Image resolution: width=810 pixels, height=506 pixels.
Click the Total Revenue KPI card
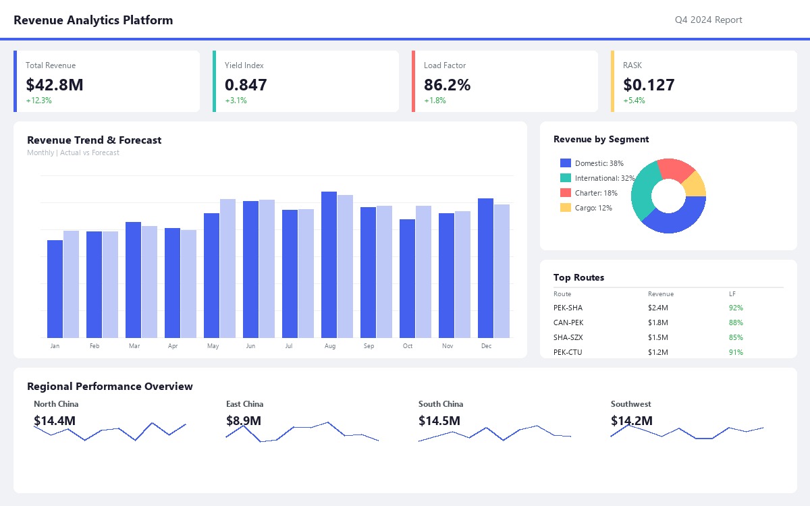click(x=107, y=81)
